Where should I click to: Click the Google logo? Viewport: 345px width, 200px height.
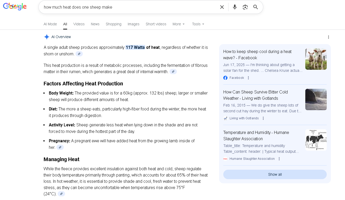pyautogui.click(x=15, y=7)
